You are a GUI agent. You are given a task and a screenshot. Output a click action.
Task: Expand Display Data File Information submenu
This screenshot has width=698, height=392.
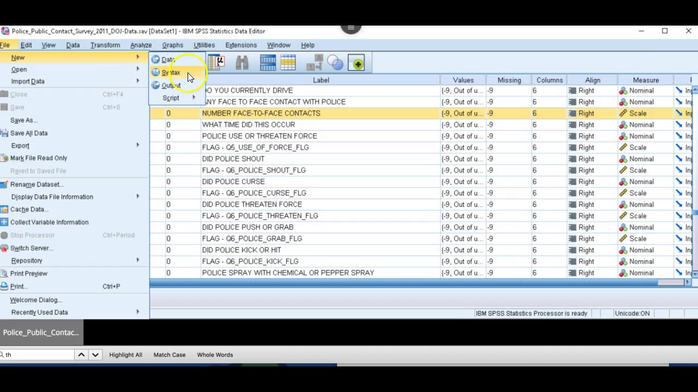pyautogui.click(x=75, y=197)
